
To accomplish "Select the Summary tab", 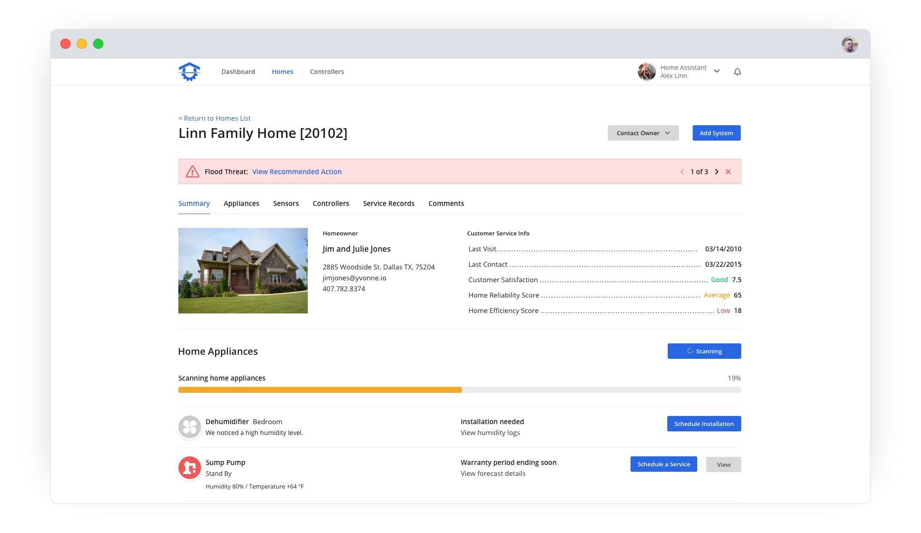I will pos(194,203).
